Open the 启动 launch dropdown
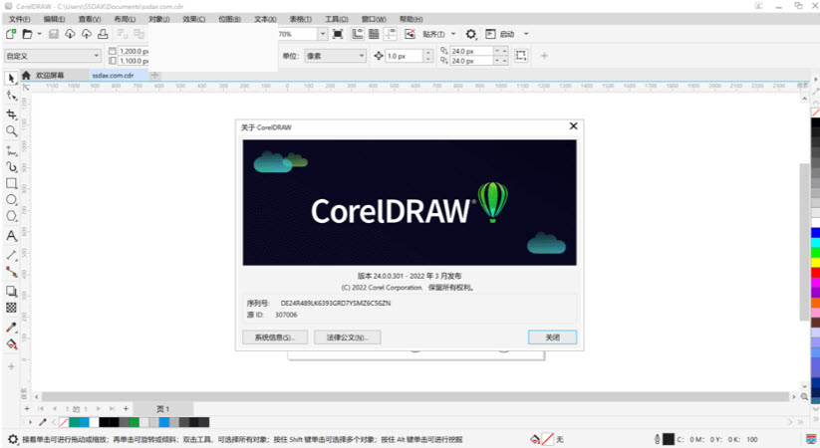This screenshot has height=448, width=820. tap(526, 34)
